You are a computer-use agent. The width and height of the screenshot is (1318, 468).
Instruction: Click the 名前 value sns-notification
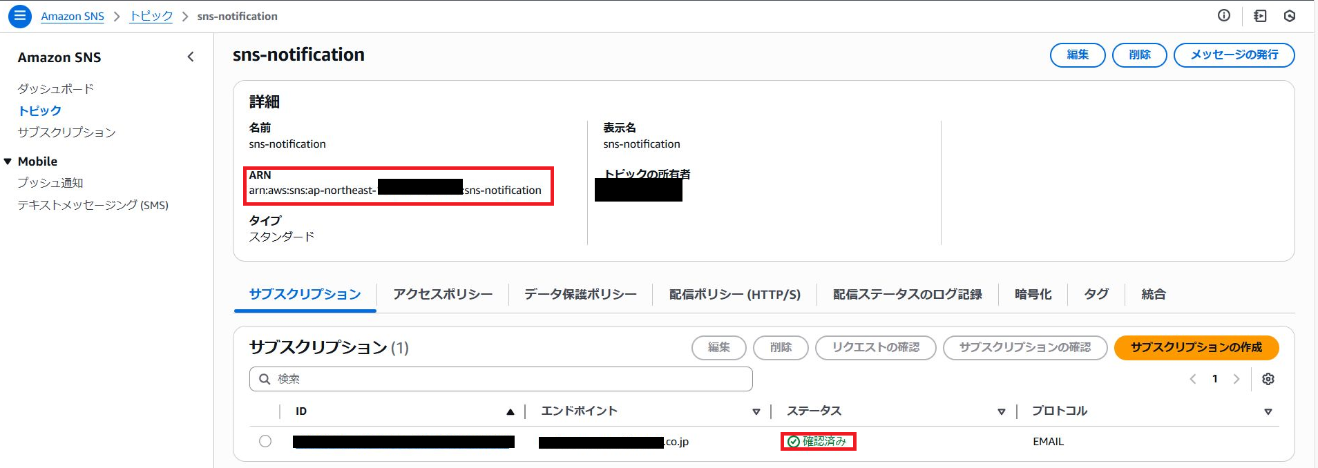(x=287, y=144)
